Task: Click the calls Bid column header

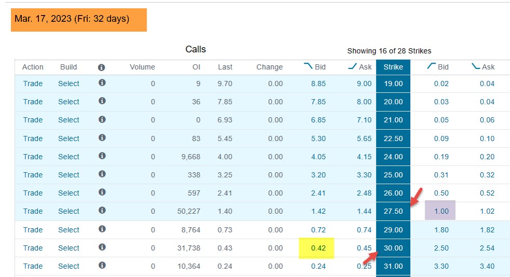Action: [x=315, y=66]
